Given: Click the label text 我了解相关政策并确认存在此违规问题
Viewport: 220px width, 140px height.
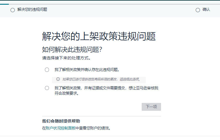Looking at the screenshot, I should pyautogui.click(x=87, y=70).
